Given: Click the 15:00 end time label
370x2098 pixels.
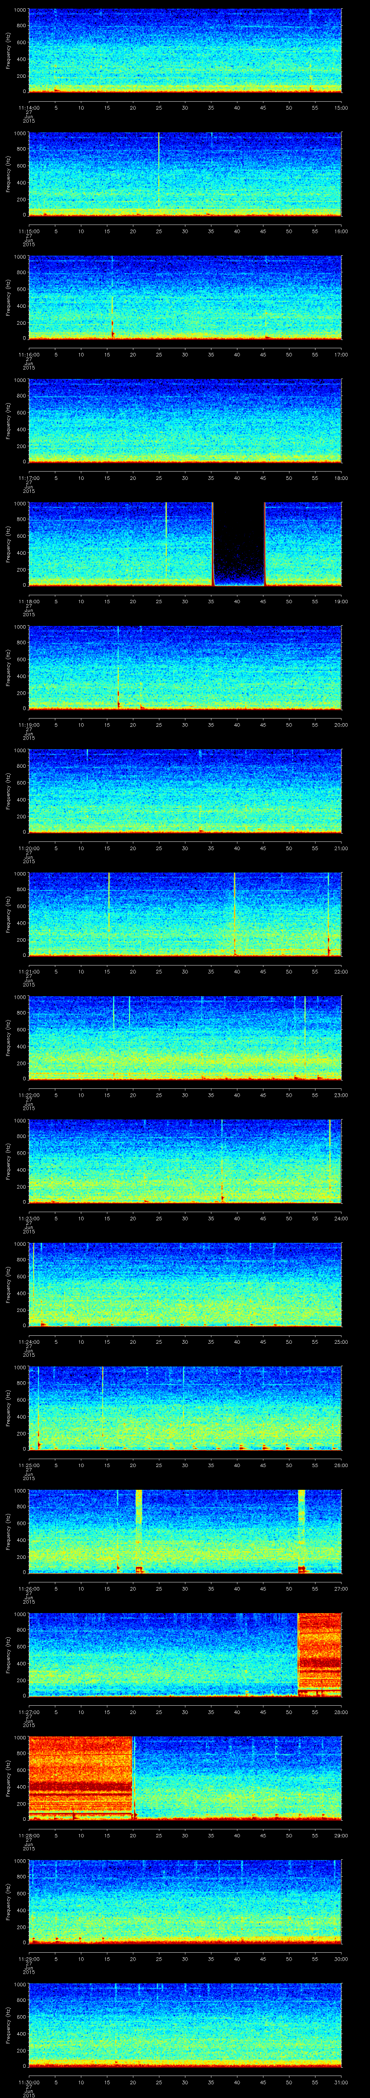Looking at the screenshot, I should click(341, 107).
